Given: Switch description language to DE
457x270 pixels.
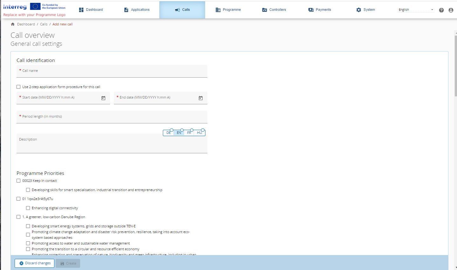Looking at the screenshot, I should pyautogui.click(x=169, y=133).
